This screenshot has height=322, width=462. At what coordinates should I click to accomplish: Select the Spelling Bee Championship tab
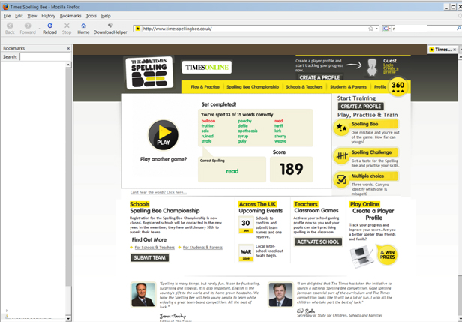(x=253, y=87)
